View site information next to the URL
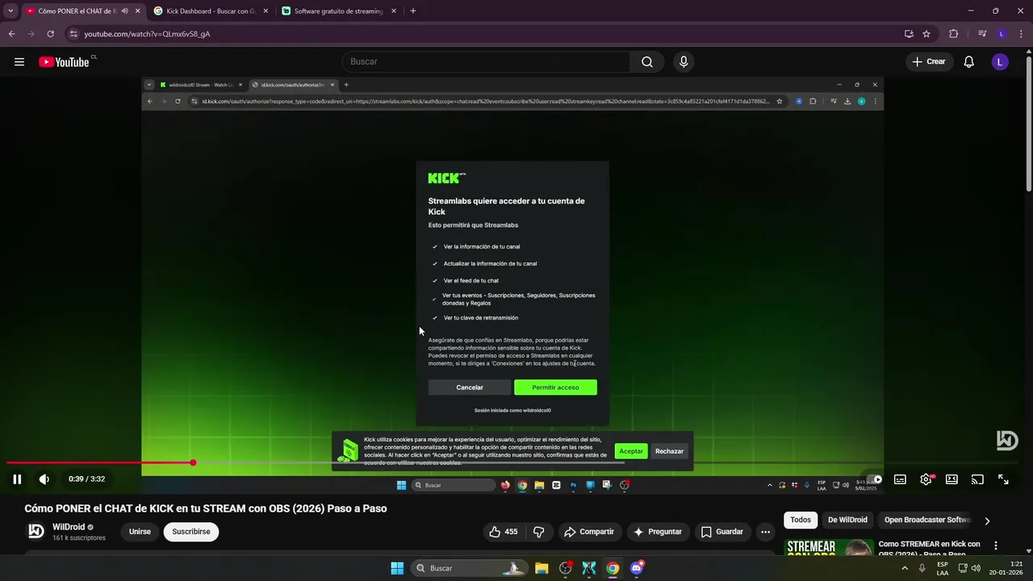Screen dimensions: 1033x581 73,34
